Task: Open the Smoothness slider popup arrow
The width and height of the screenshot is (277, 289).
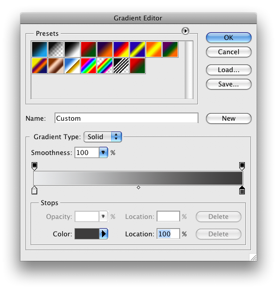Action: 103,152
